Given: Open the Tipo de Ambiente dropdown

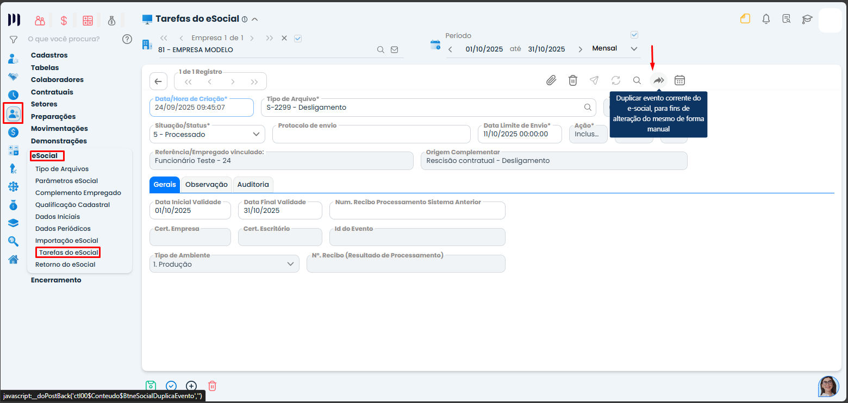Looking at the screenshot, I should [x=290, y=264].
